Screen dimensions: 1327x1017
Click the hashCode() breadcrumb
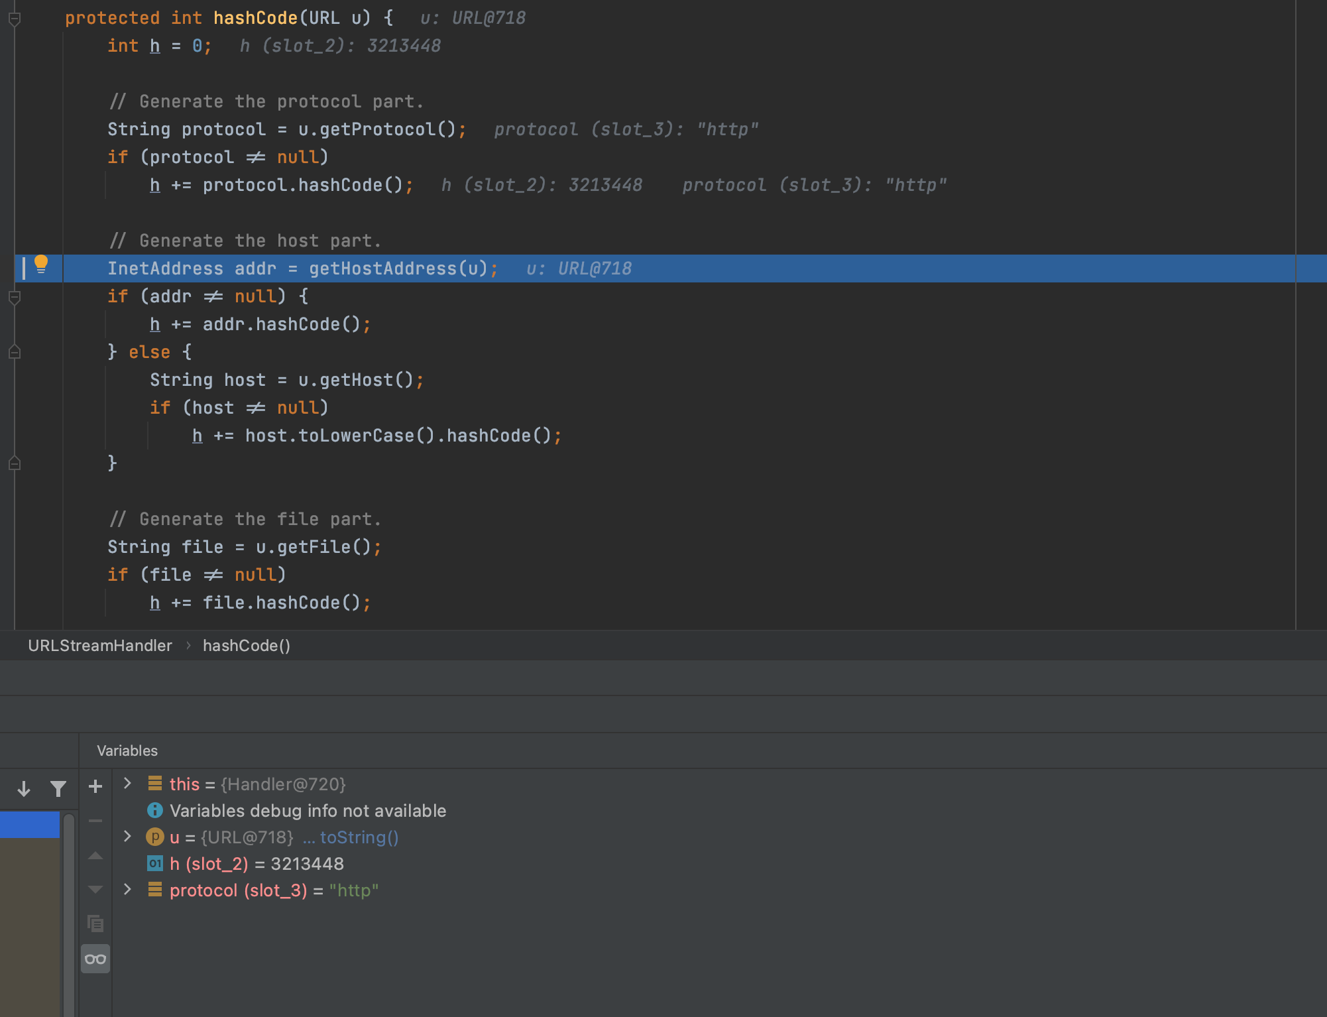click(247, 645)
